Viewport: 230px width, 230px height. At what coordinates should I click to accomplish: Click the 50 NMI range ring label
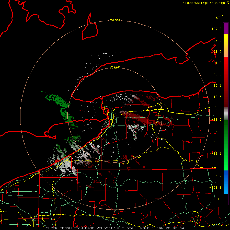[115, 68]
